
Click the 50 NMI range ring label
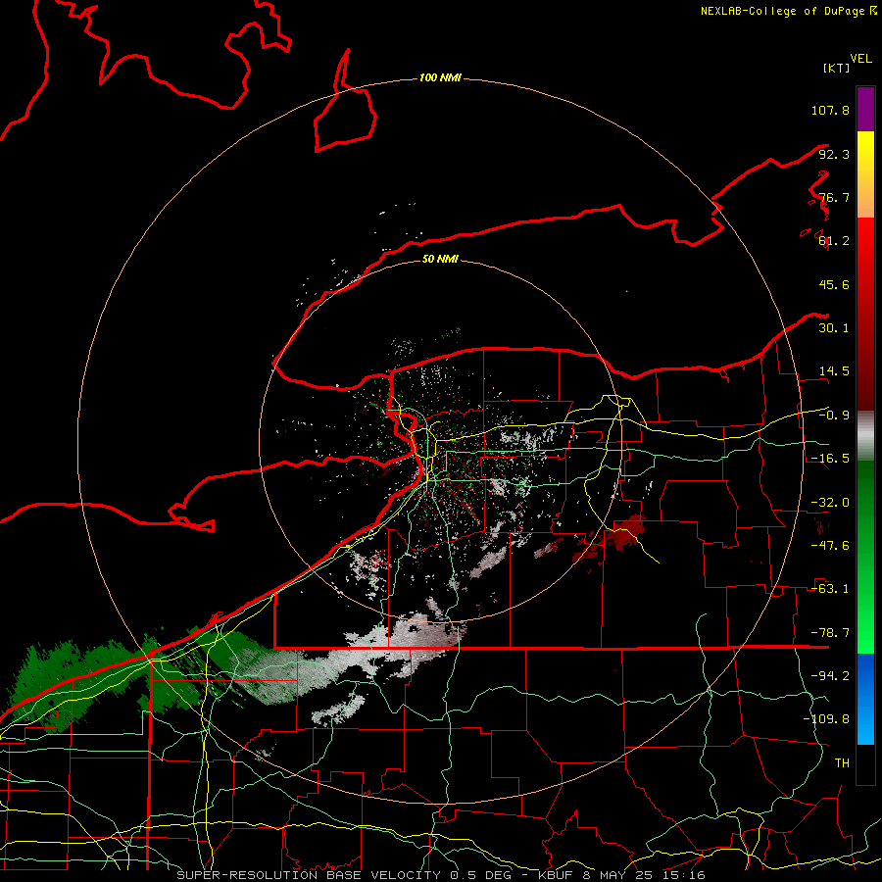(440, 260)
